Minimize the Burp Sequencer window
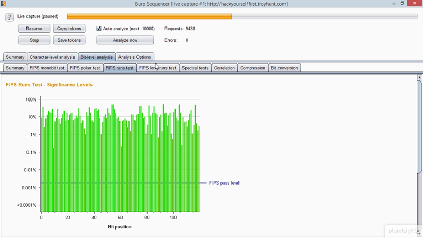The height and width of the screenshot is (238, 423). coord(394,3)
